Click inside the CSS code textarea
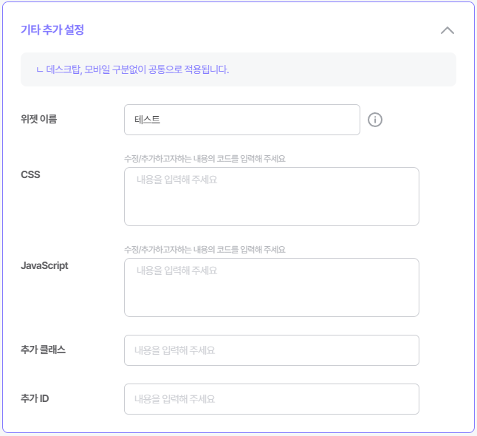Image resolution: width=477 pixels, height=436 pixels. point(272,197)
